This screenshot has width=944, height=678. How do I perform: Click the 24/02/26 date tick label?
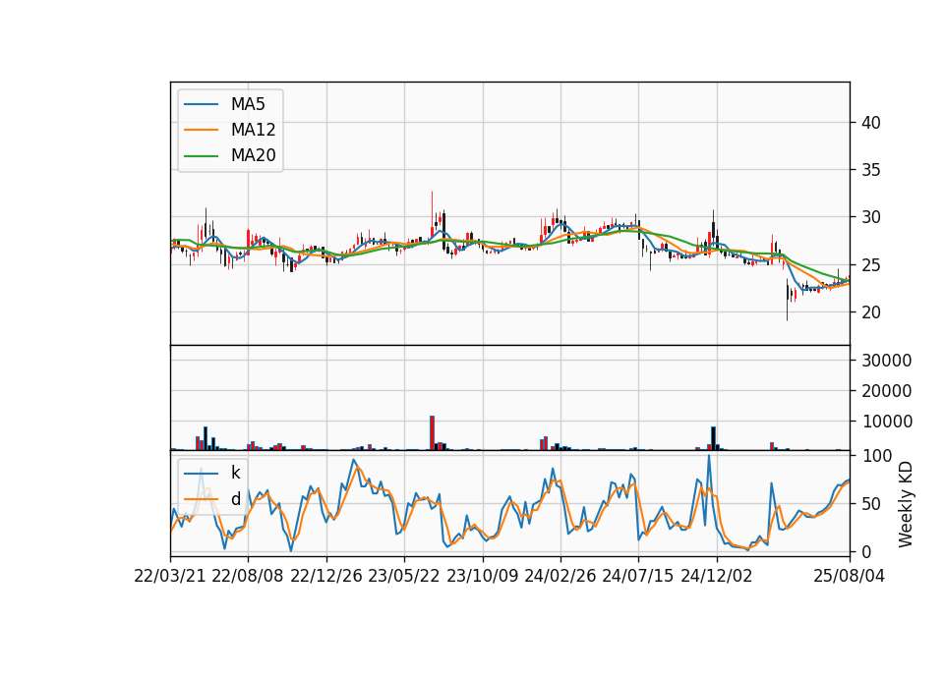click(560, 577)
